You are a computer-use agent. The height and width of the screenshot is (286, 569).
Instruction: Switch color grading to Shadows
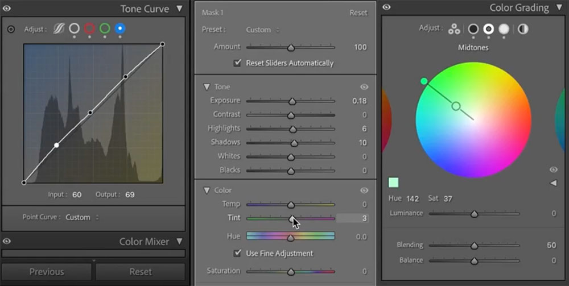(473, 28)
